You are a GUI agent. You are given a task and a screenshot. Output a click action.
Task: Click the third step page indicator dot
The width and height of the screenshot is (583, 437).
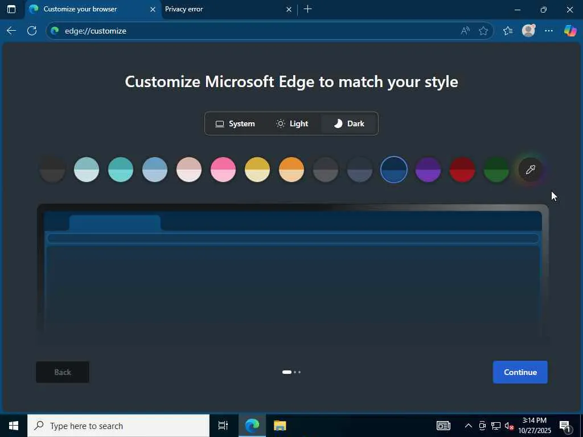(299, 372)
